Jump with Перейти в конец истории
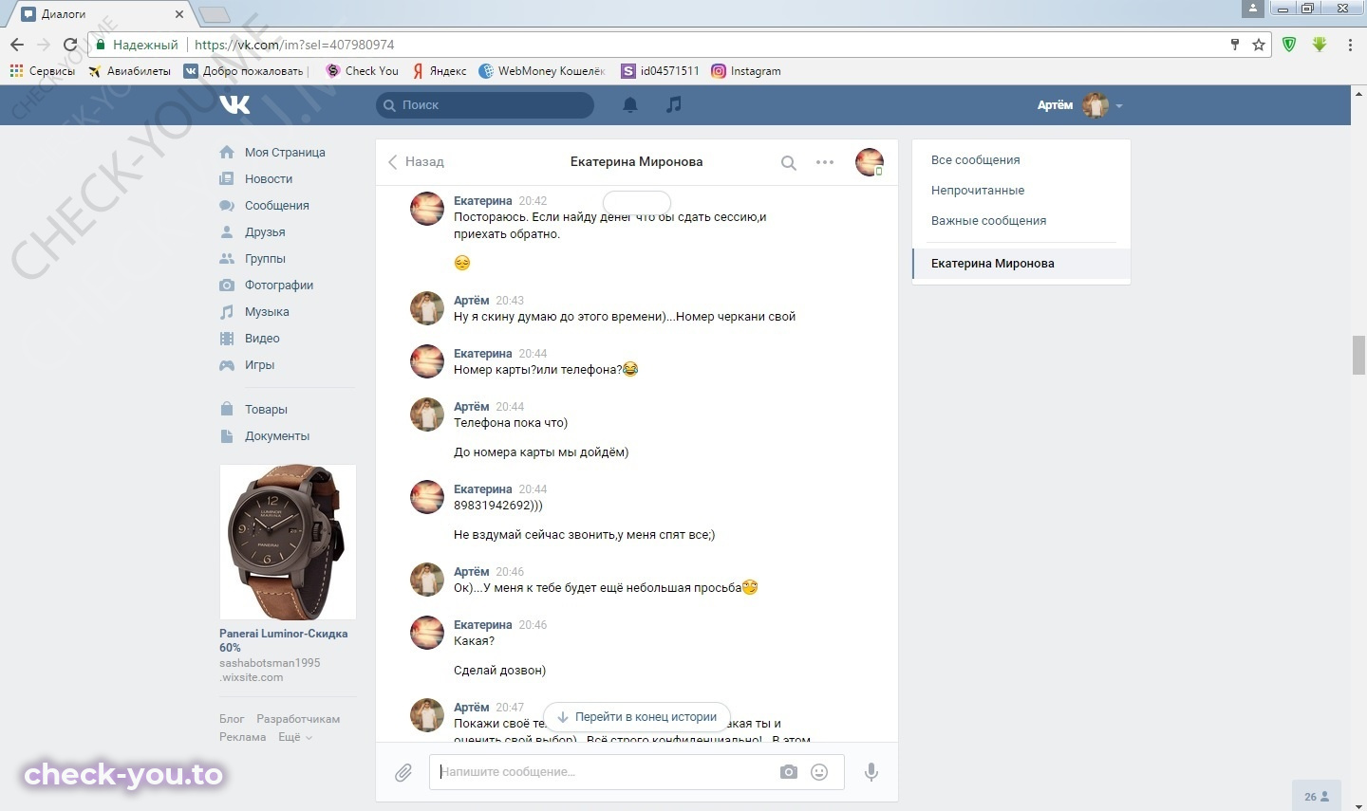This screenshot has height=811, width=1367. 637,717
